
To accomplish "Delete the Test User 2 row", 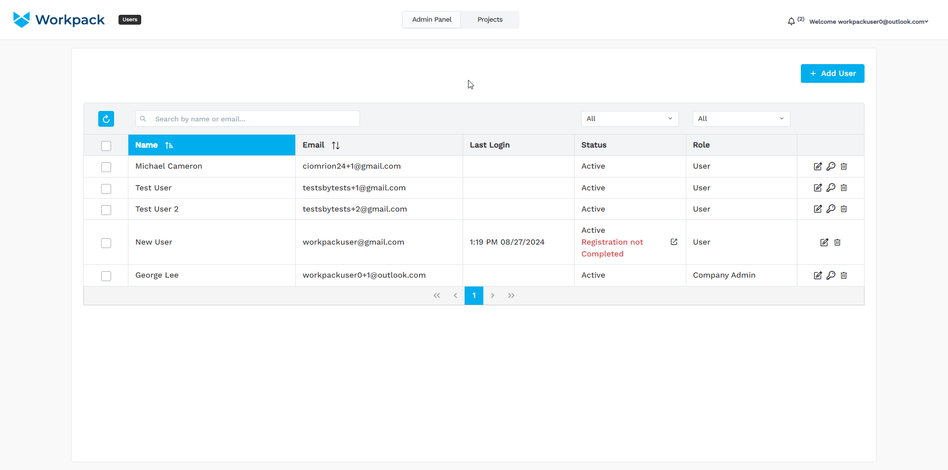I will [x=844, y=209].
